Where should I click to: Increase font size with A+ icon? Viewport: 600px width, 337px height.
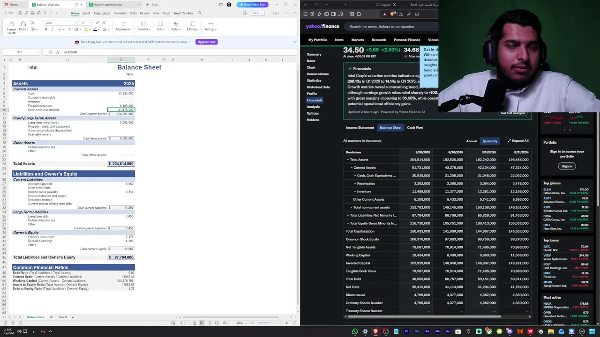pos(97,22)
